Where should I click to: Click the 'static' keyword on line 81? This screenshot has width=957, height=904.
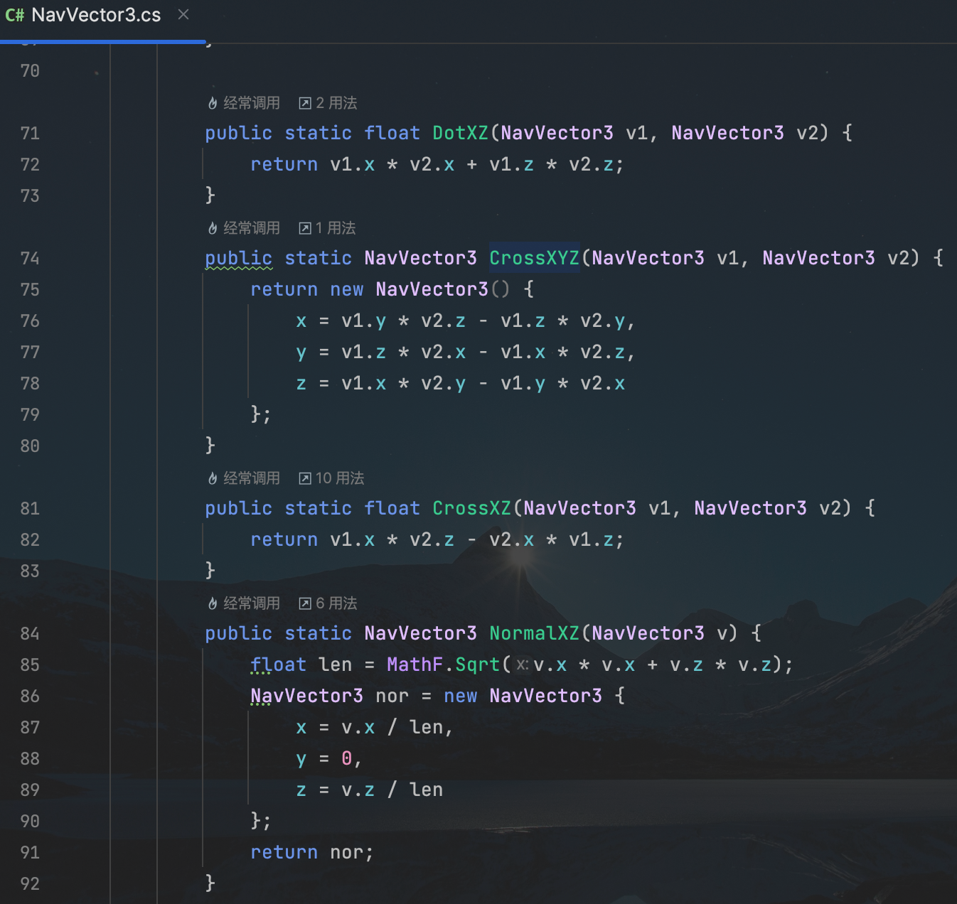click(319, 508)
